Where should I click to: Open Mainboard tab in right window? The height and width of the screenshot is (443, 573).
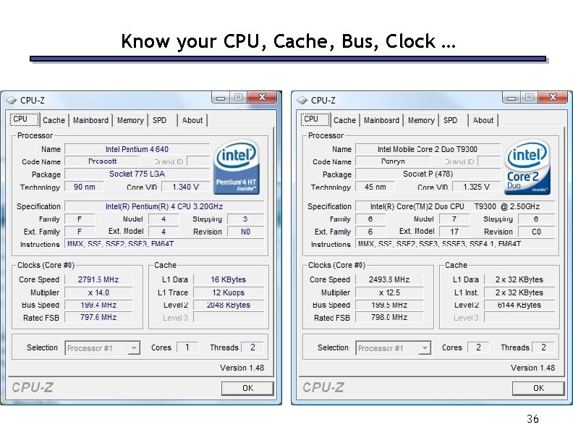tap(381, 120)
